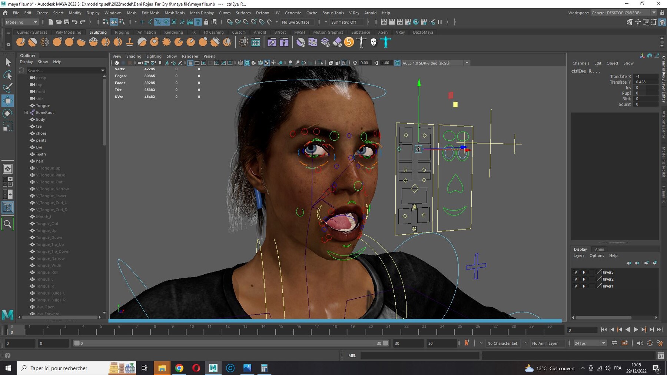Click Channels menu in Channel Box
This screenshot has width=667, height=375.
pyautogui.click(x=581, y=63)
